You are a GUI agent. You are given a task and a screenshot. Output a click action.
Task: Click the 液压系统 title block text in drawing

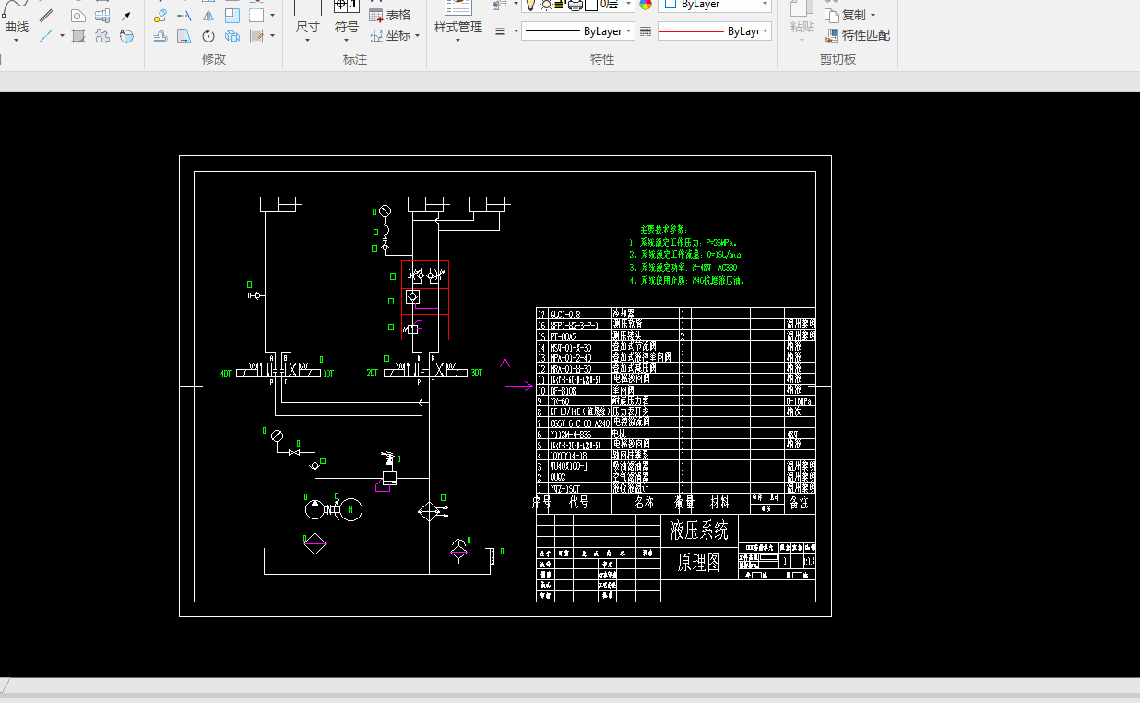tap(699, 530)
